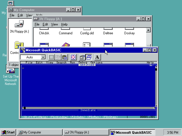Click the Immediate pane label
Screen dimensions: 182x136
88,110
